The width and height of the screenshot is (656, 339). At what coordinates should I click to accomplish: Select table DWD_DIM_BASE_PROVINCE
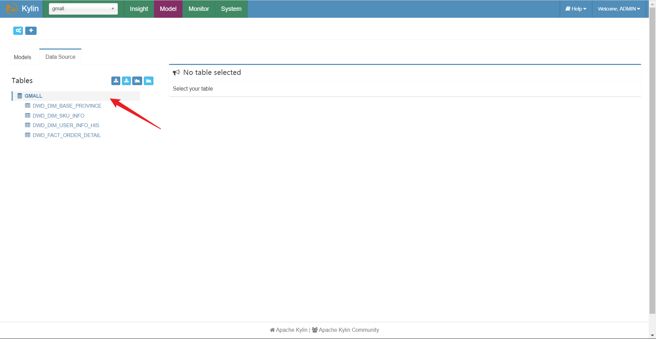click(67, 106)
